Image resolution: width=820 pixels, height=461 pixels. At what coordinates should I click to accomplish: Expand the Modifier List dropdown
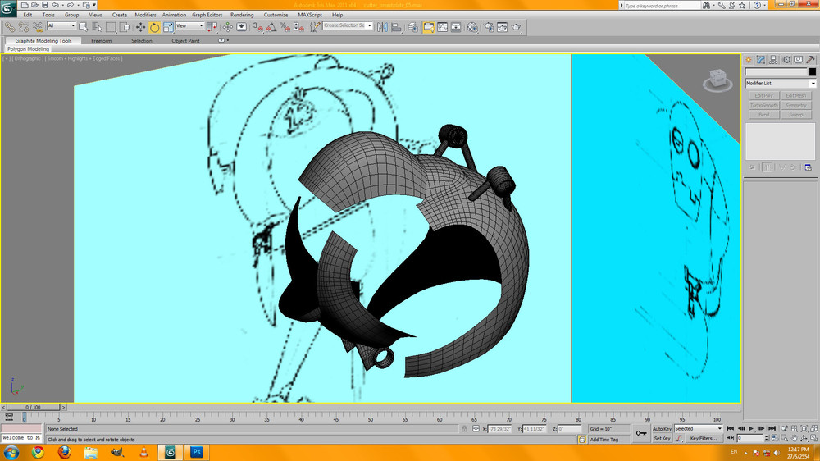point(780,83)
